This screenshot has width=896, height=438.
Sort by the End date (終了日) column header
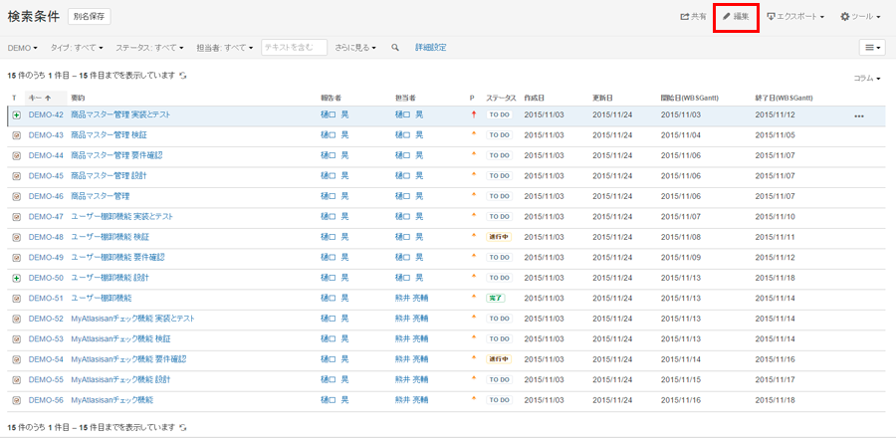pos(784,99)
